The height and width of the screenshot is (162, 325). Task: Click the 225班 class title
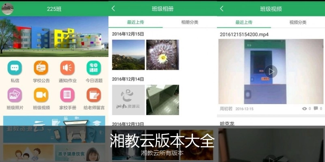(54, 9)
